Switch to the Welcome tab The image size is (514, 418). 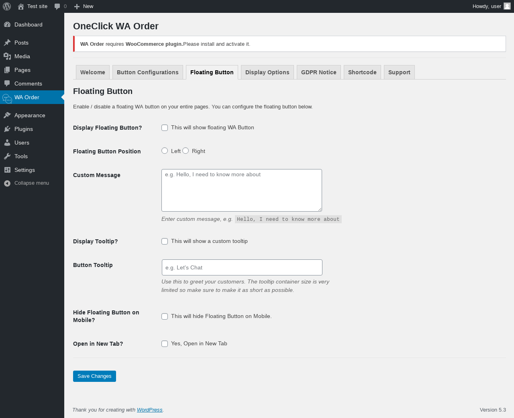pos(93,72)
